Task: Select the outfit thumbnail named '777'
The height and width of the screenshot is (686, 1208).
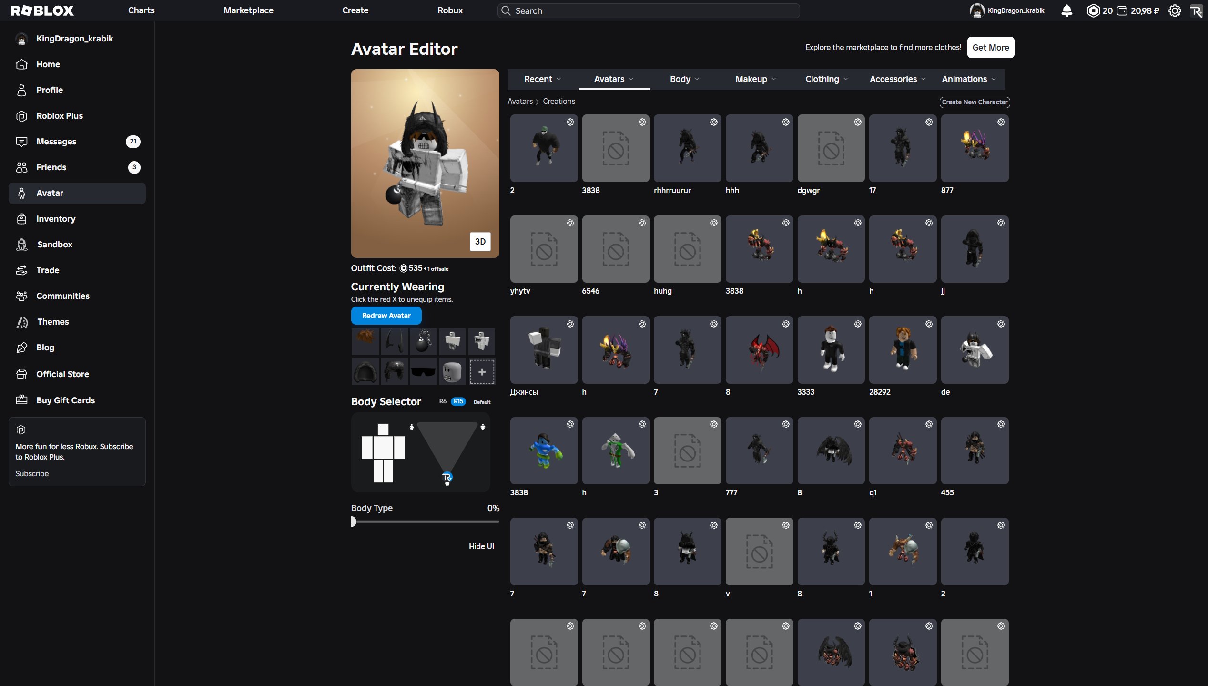Action: [x=759, y=451]
